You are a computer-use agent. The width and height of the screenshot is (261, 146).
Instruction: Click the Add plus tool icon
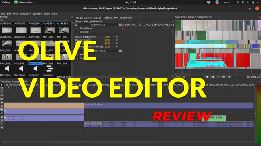2,128
